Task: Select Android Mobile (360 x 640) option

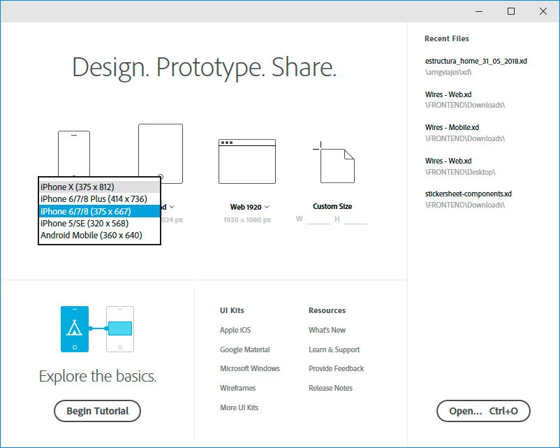Action: tap(99, 236)
